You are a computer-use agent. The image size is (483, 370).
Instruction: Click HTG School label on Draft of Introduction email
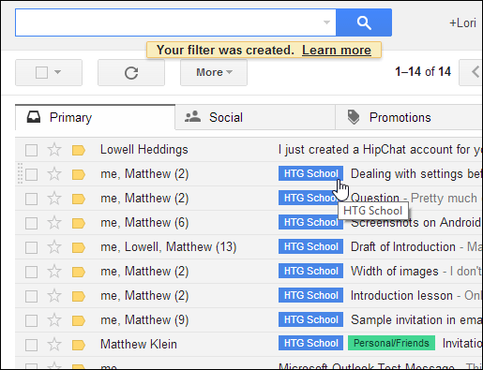pos(310,246)
